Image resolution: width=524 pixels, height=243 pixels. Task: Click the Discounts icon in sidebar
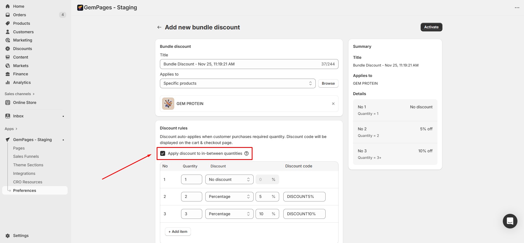[8, 49]
